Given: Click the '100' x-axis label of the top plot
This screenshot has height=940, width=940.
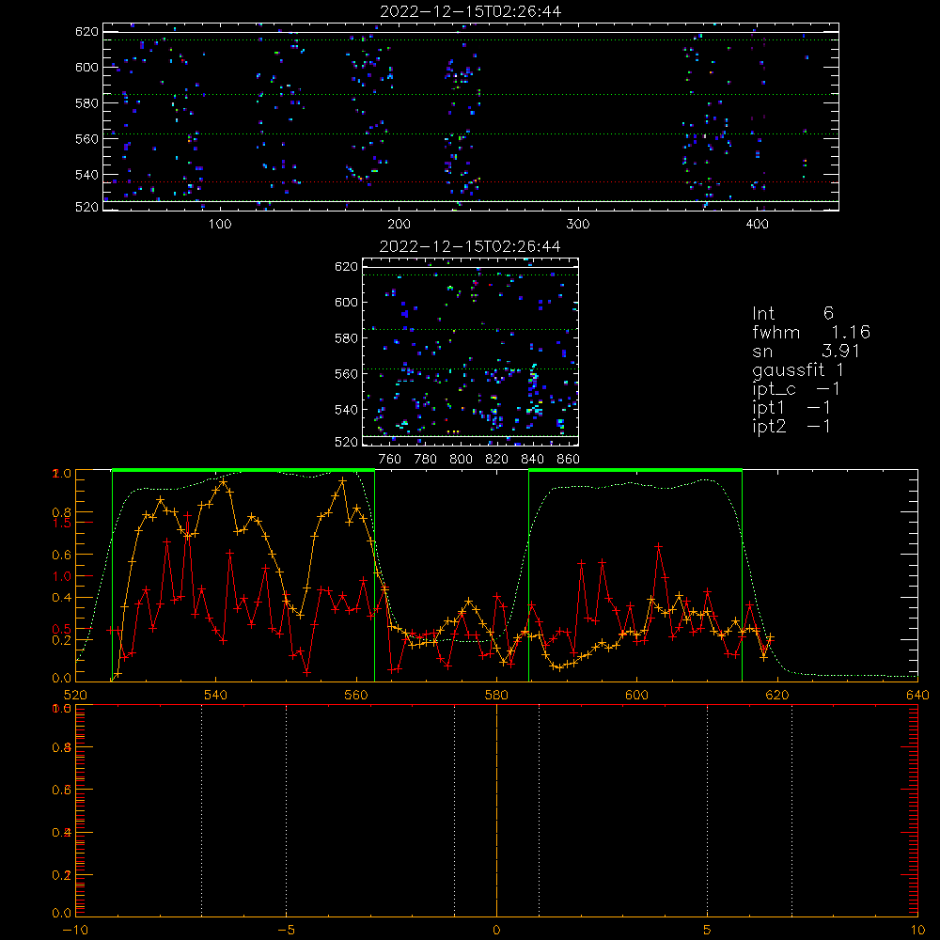Looking at the screenshot, I should pyautogui.click(x=220, y=225).
